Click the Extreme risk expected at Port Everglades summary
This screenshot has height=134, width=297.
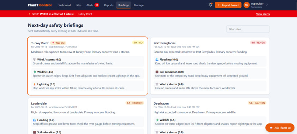[200, 52]
